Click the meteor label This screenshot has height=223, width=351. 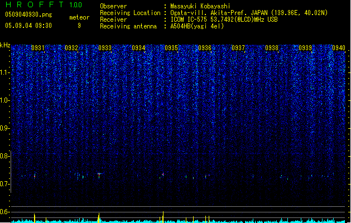[x=79, y=17]
